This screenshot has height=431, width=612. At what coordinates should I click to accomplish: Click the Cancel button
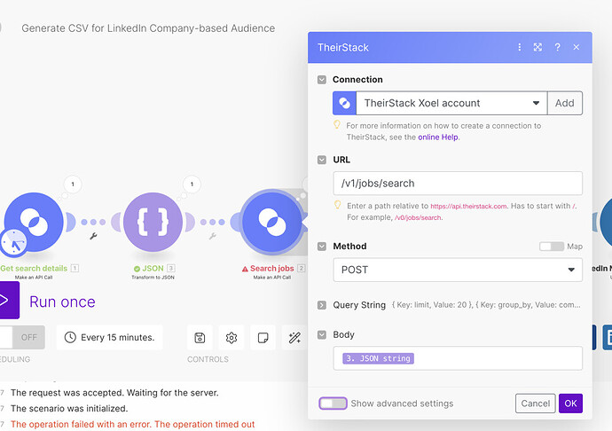click(x=535, y=404)
